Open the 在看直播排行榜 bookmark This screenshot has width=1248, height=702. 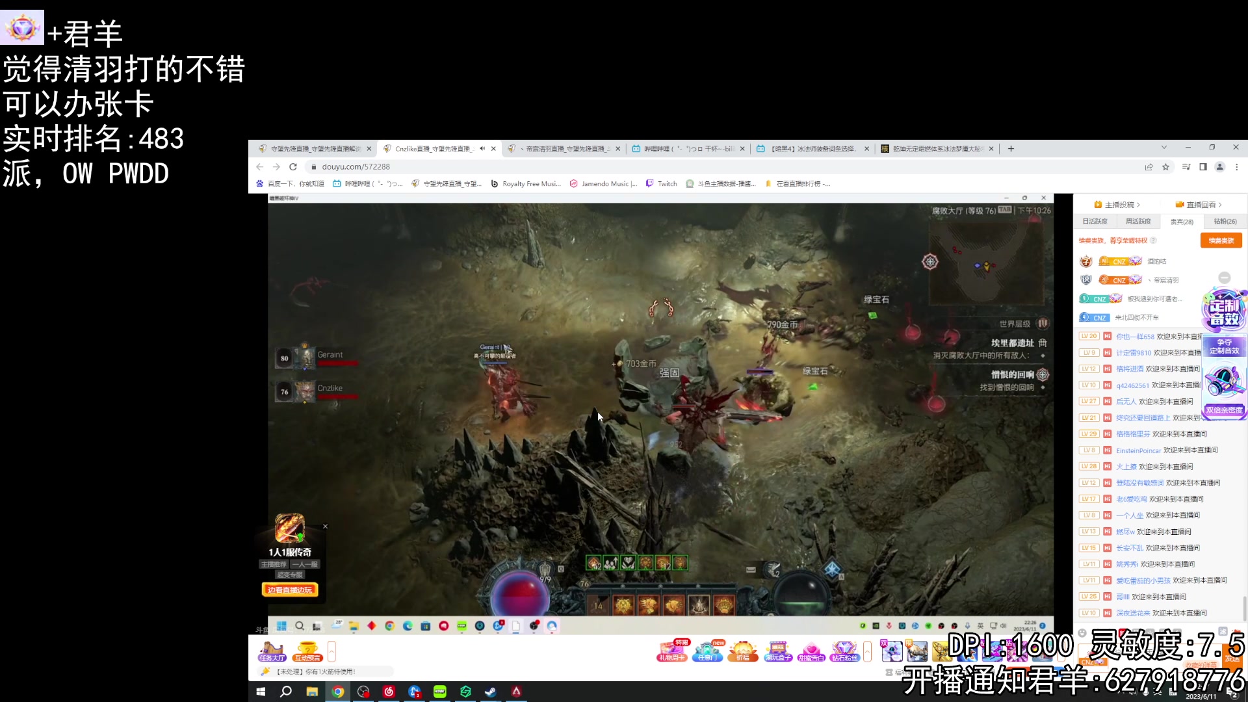click(798, 184)
